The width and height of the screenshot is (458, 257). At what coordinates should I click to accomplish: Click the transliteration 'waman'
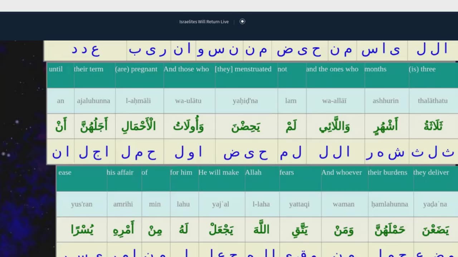tap(343, 204)
